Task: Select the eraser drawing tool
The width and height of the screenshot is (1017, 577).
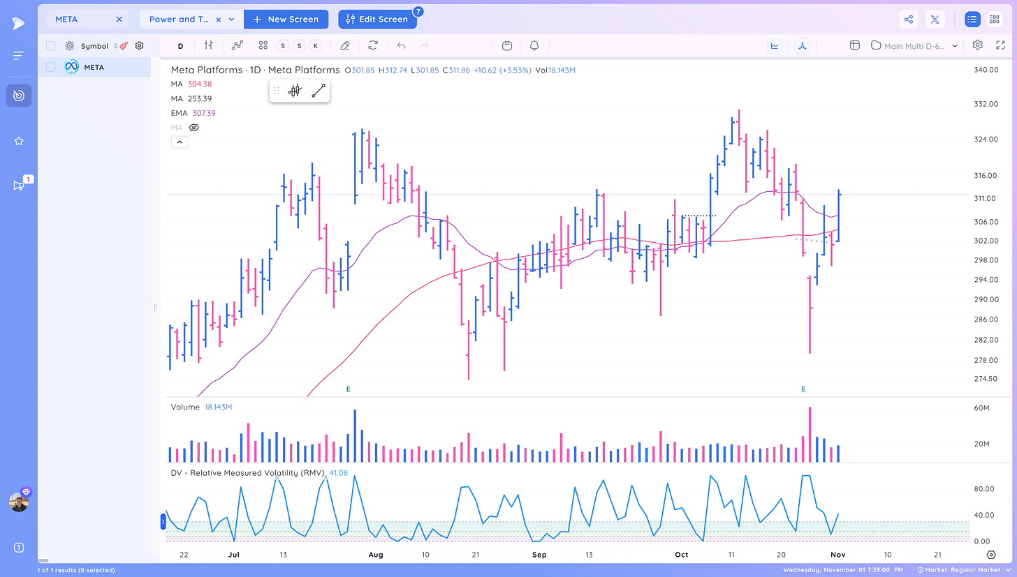Action: click(344, 45)
